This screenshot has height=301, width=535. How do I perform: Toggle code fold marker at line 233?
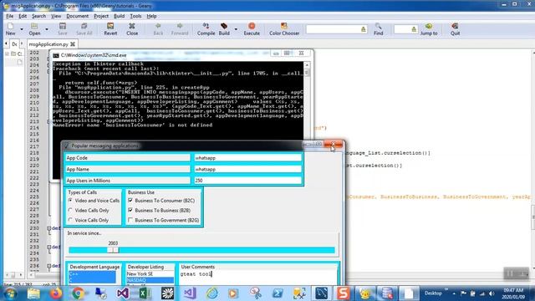tap(48, 247)
